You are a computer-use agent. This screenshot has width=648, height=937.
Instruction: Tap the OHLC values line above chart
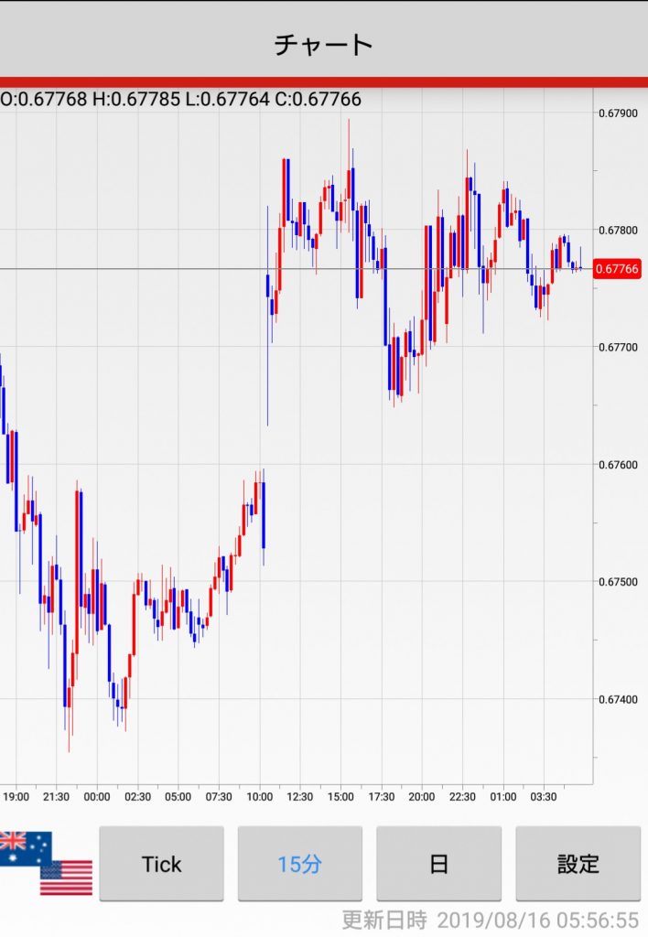point(181,99)
